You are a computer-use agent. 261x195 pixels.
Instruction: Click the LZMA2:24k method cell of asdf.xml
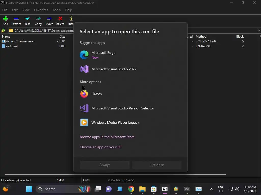click(203, 46)
